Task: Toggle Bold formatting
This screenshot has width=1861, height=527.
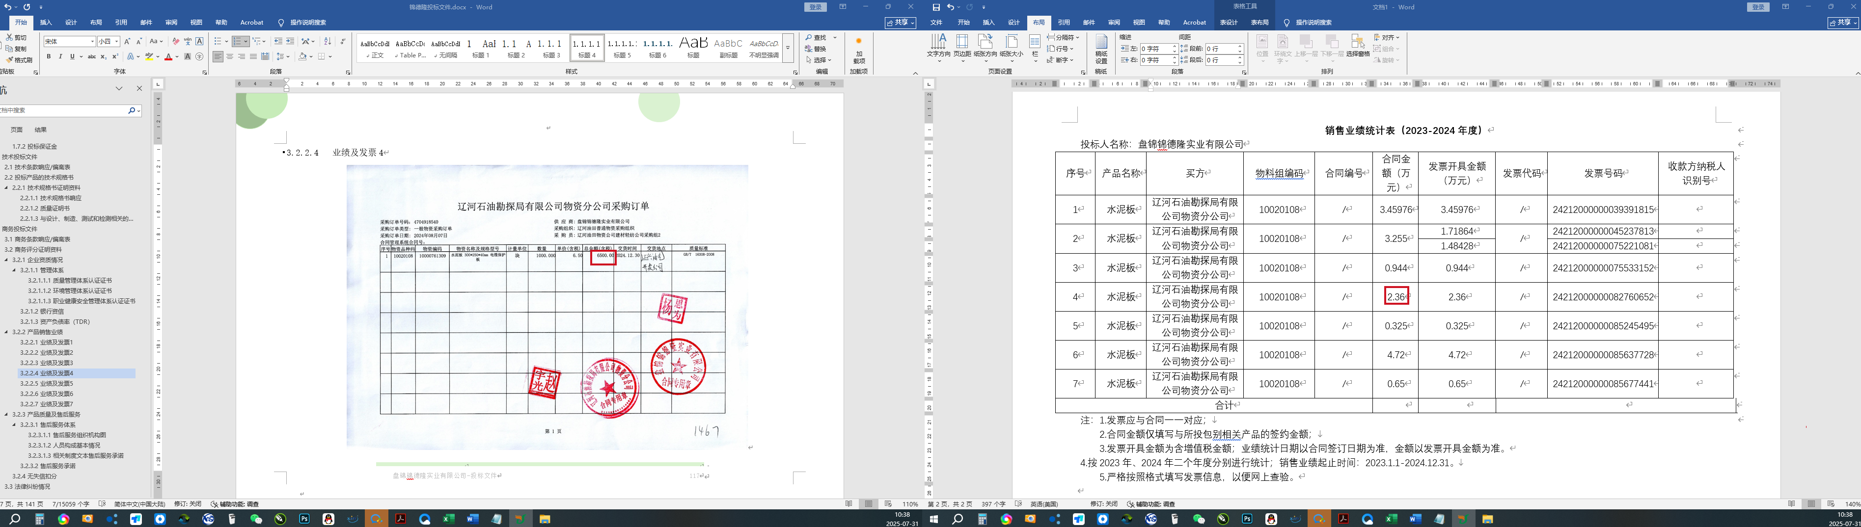Action: (49, 56)
